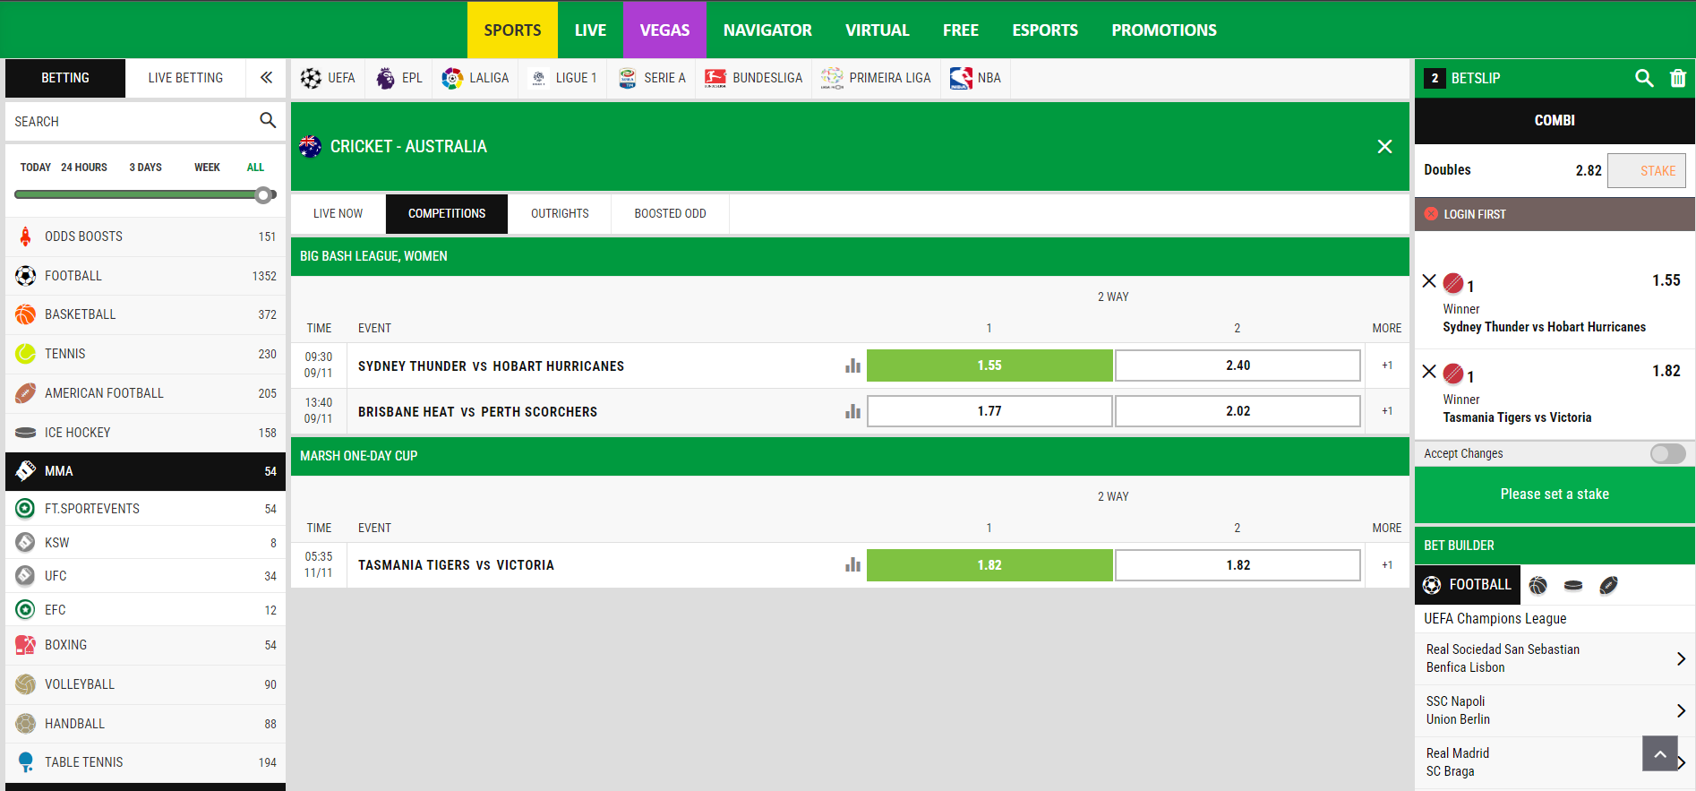The height and width of the screenshot is (791, 1696).
Task: Toggle highlighted 1.82 odds for Tasmania Tigers
Action: (x=989, y=565)
